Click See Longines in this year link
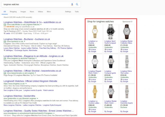Image resolution: width=165 pixels, height=117 pixels. pos(13,90)
